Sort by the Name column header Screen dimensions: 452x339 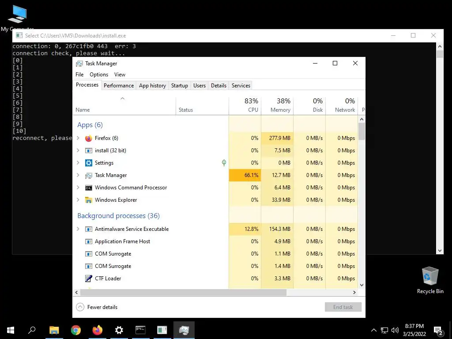(x=124, y=105)
